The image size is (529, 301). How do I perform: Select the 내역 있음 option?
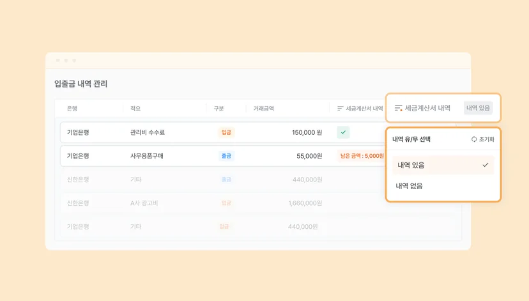point(443,165)
